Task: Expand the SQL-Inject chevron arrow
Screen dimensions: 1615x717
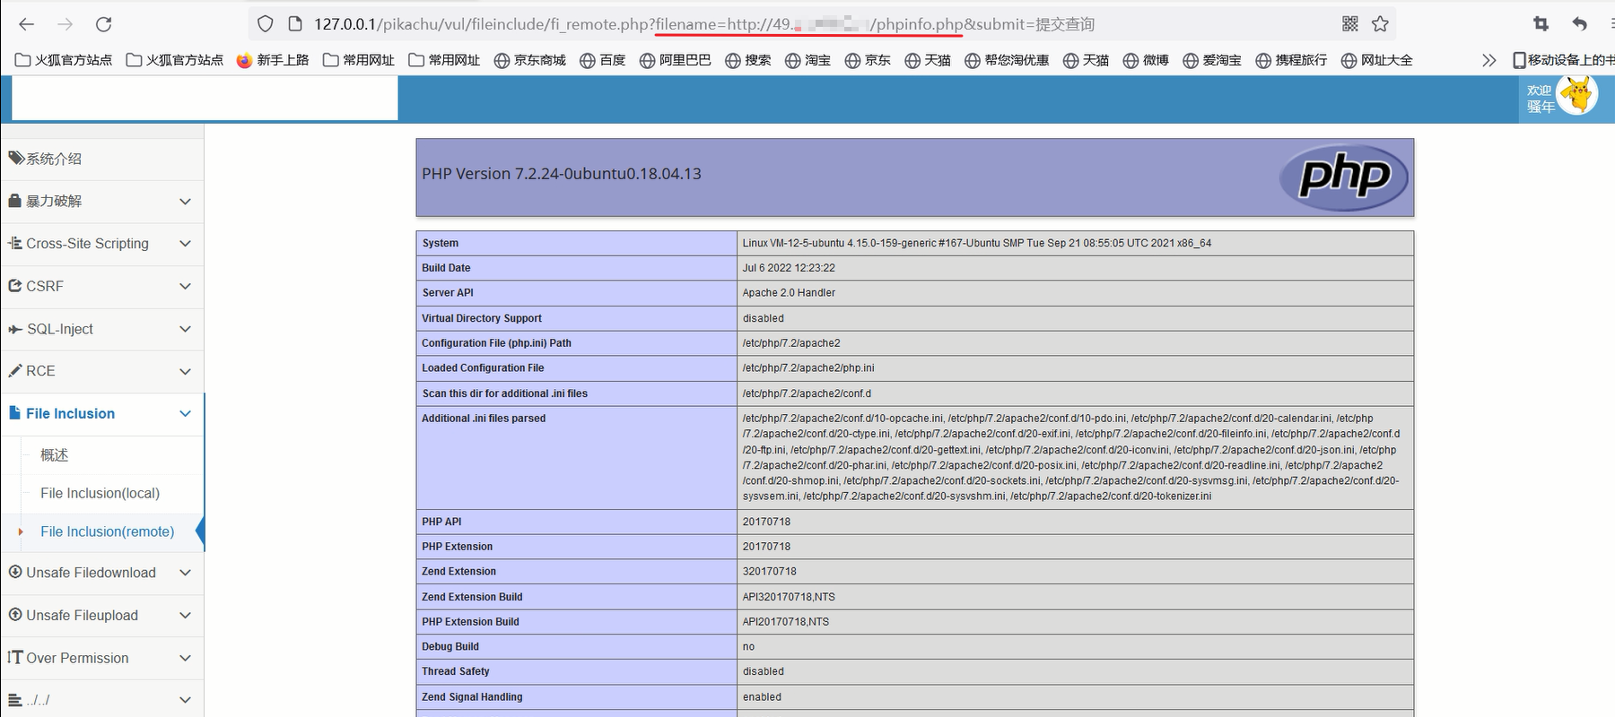Action: tap(185, 329)
